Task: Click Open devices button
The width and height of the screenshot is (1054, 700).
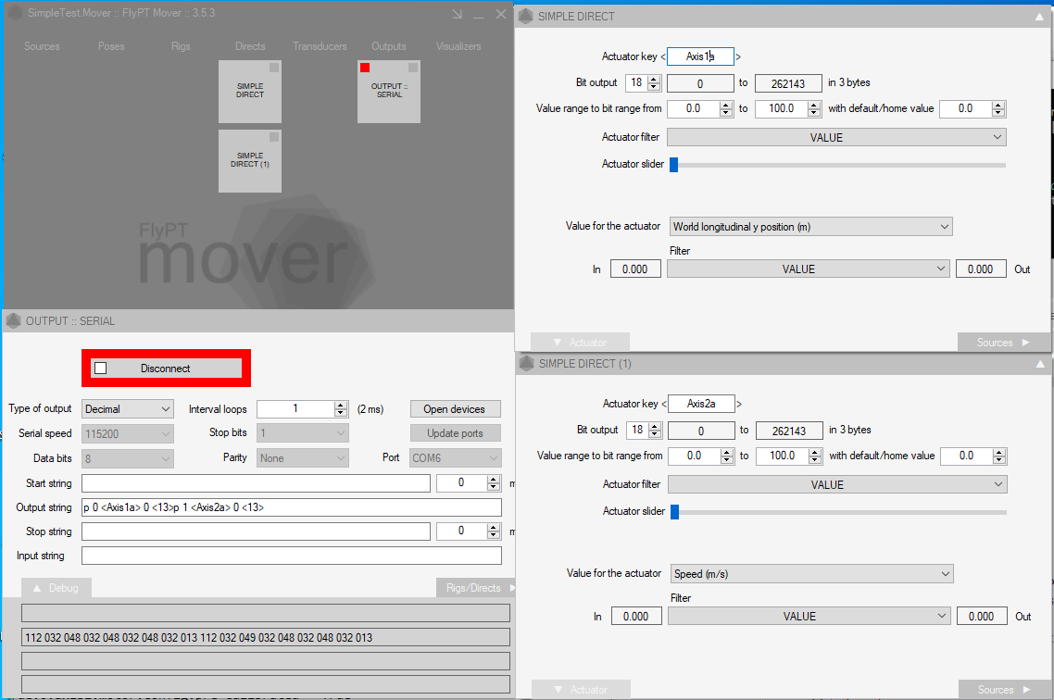Action: tap(455, 409)
